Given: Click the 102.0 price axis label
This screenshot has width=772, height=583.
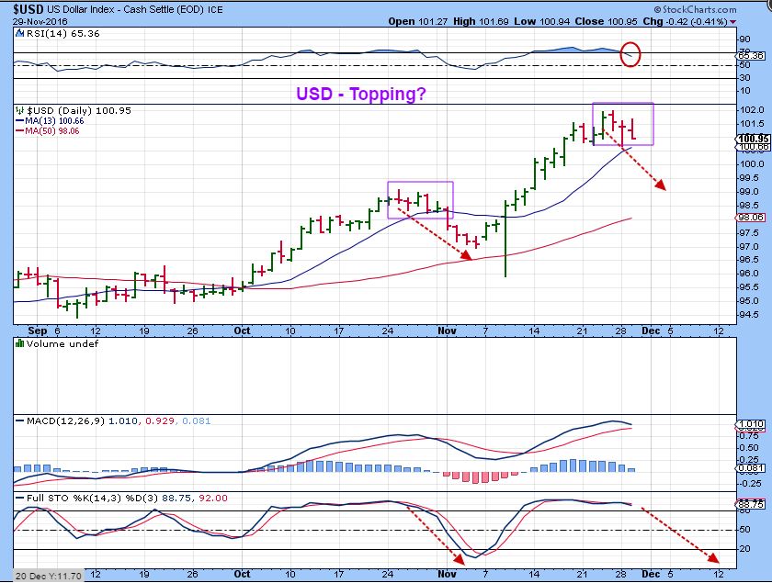Looking at the screenshot, I should click(x=752, y=109).
